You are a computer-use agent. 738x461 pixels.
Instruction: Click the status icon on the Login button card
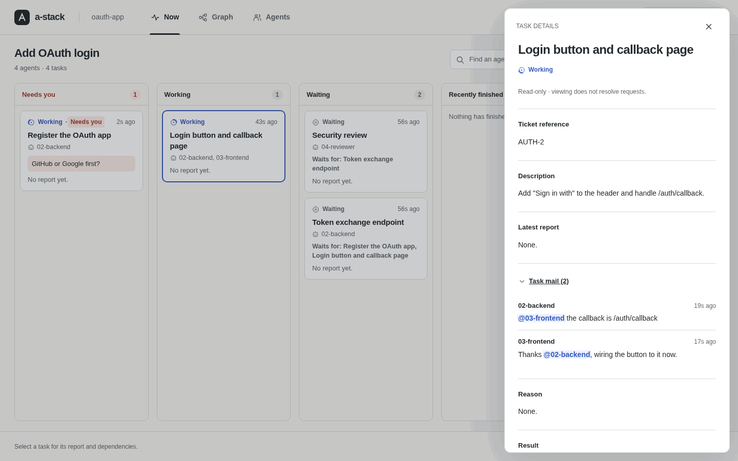[174, 122]
